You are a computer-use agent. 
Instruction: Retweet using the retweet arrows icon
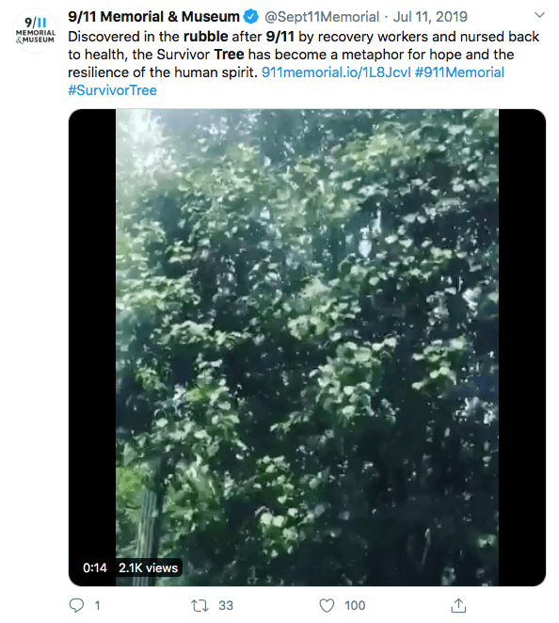click(200, 605)
